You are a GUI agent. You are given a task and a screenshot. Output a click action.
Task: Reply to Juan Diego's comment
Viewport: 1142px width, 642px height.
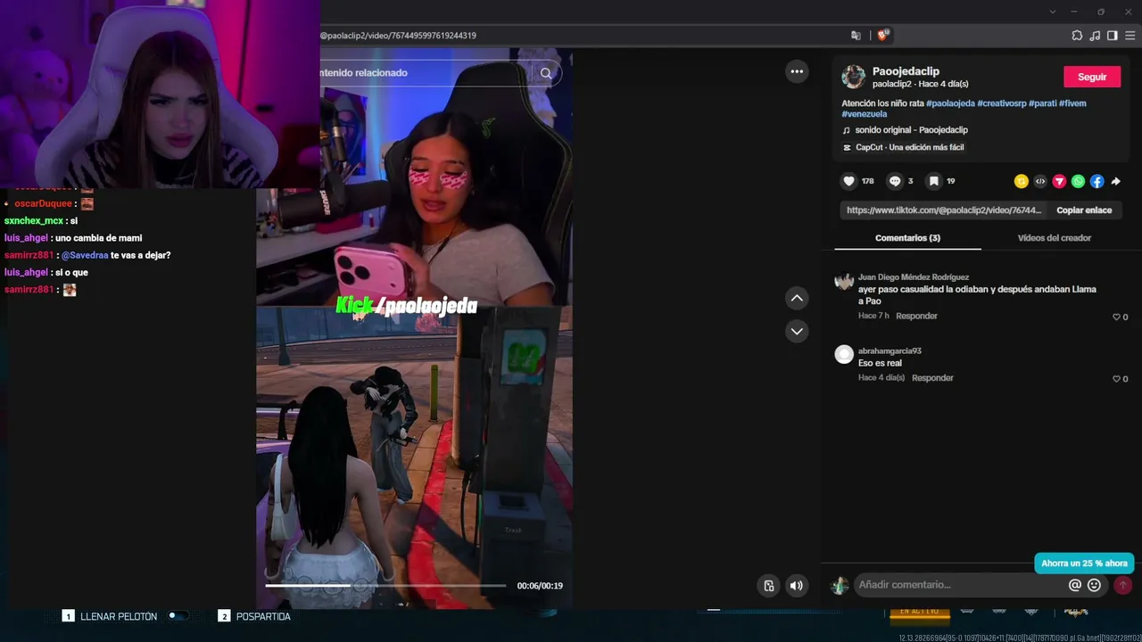pyautogui.click(x=916, y=316)
